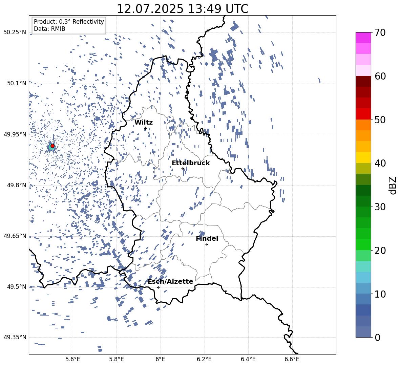The height and width of the screenshot is (366, 401).
Task: Click the 6°E longitude label
Action: click(x=160, y=359)
